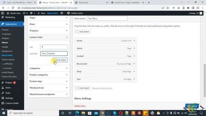Image resolution: width=206 pixels, height=116 pixels.
Task: Open FileZilla from taskbar
Action: click(139, 113)
